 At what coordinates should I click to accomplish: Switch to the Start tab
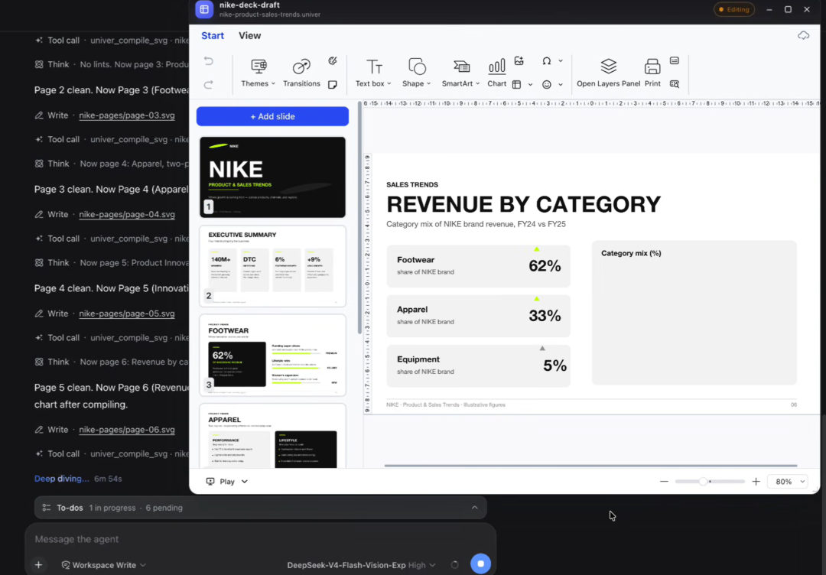tap(213, 35)
